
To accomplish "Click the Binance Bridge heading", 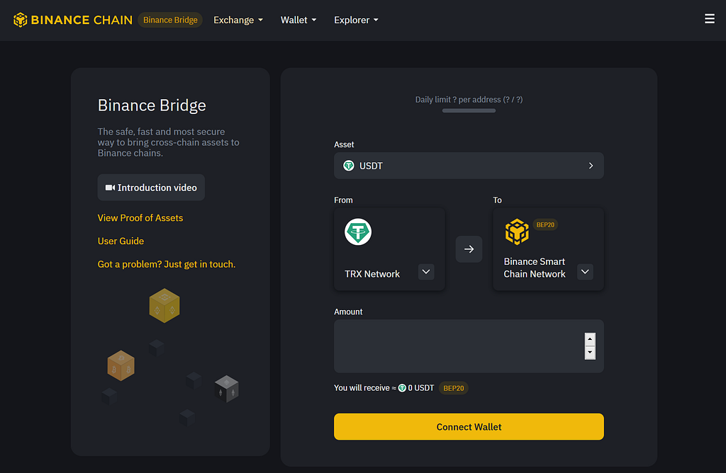I will click(152, 106).
